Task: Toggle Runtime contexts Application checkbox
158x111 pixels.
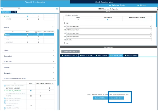Action: 107,20
